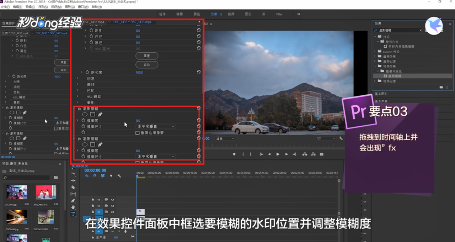455x242 pixels.
Task: Toggle V1 track output eye
Action: coord(113,212)
